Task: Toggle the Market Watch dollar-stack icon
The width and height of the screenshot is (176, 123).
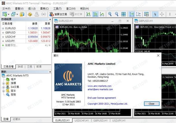Action: click(22, 14)
